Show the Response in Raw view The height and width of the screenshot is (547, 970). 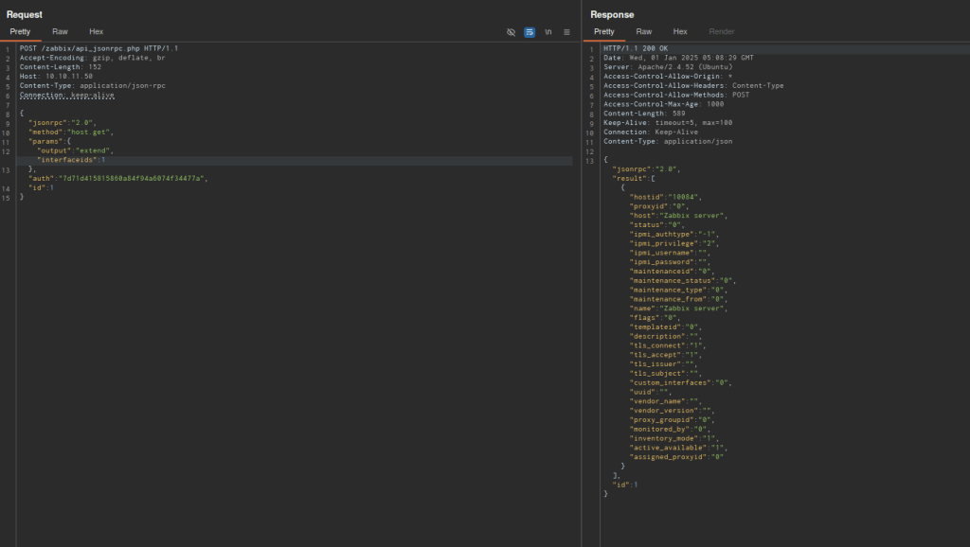(643, 31)
